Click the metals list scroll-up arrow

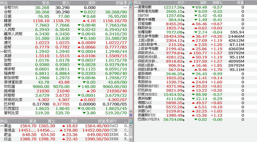131,125
